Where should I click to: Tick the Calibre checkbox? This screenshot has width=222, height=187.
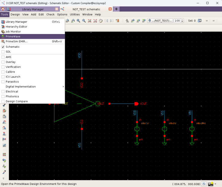(x=3, y=72)
